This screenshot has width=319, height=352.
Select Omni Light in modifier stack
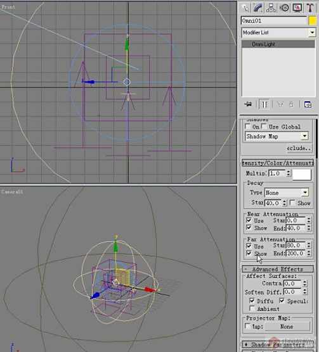tap(278, 44)
